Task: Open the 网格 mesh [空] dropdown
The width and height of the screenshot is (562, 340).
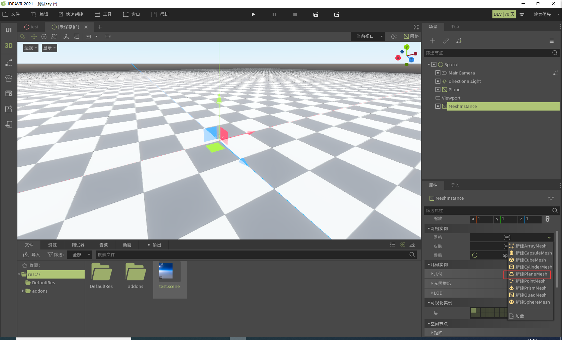Action: (511, 237)
